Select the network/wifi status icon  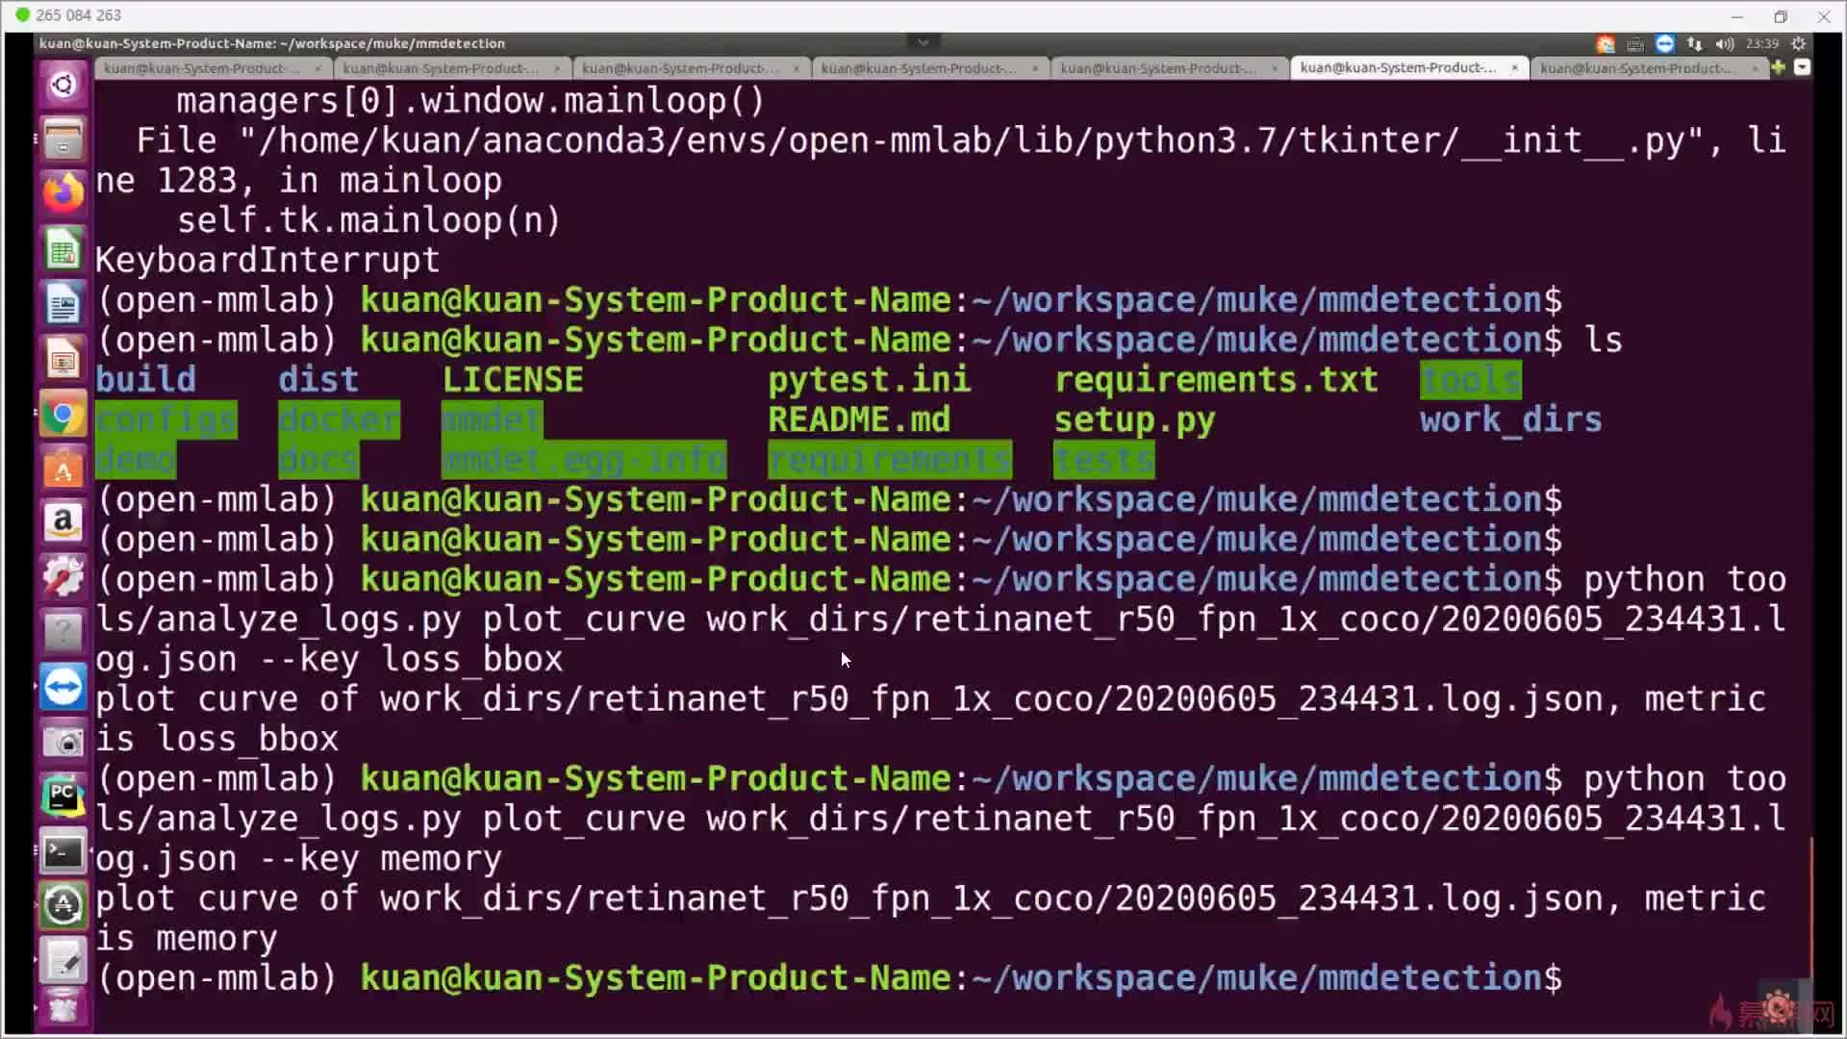click(1695, 42)
